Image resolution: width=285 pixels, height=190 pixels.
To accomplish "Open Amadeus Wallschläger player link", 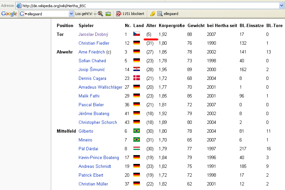I will click(100, 87).
